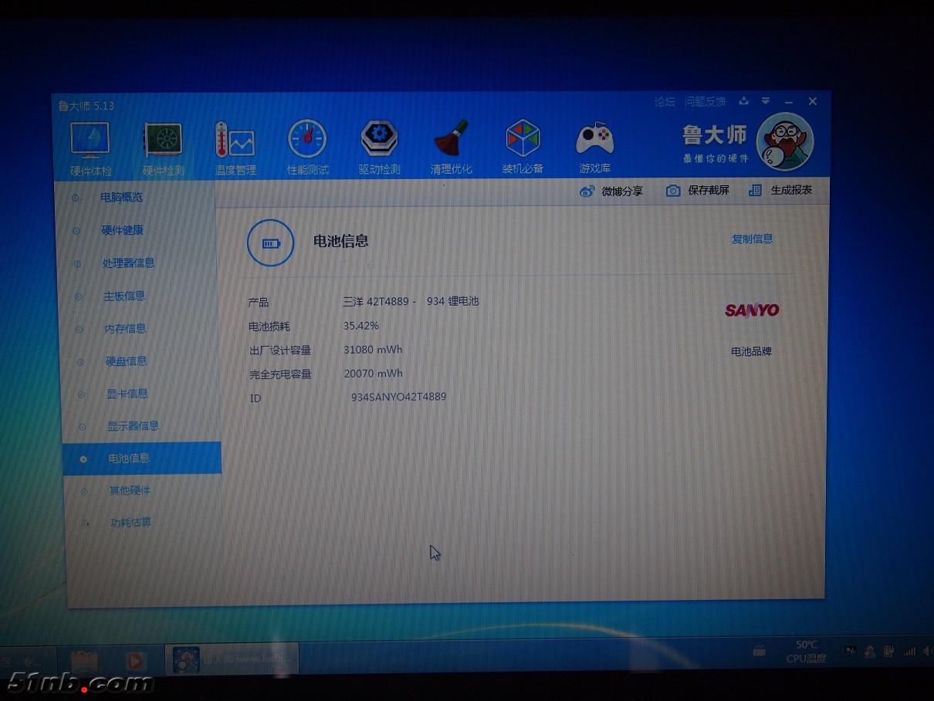Switch to 处理器信息 processor info
This screenshot has width=934, height=701.
pos(128,263)
